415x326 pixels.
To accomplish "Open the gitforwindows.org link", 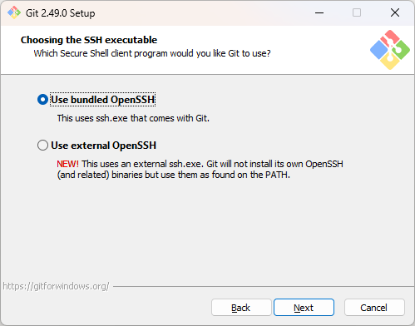I will click(x=56, y=286).
